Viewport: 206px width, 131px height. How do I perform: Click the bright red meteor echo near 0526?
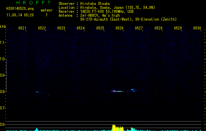pos(114,91)
